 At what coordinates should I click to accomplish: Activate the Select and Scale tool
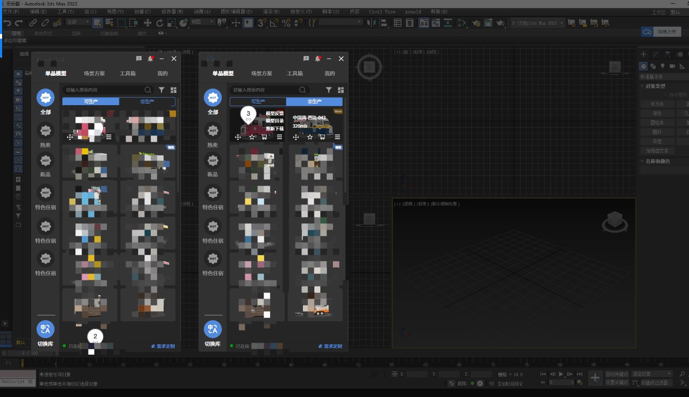click(171, 22)
